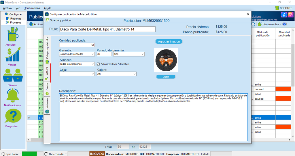
Task: Close the Configurar publicación dialog
Action: pos(248,14)
